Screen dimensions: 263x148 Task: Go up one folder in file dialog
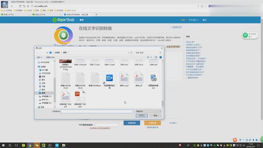[x=47, y=53]
